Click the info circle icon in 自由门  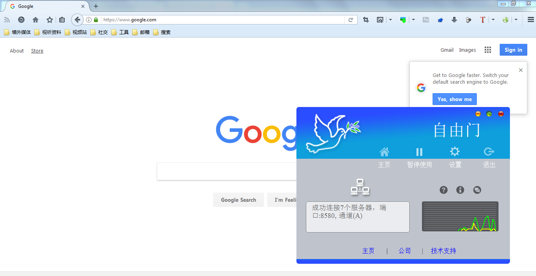(460, 190)
